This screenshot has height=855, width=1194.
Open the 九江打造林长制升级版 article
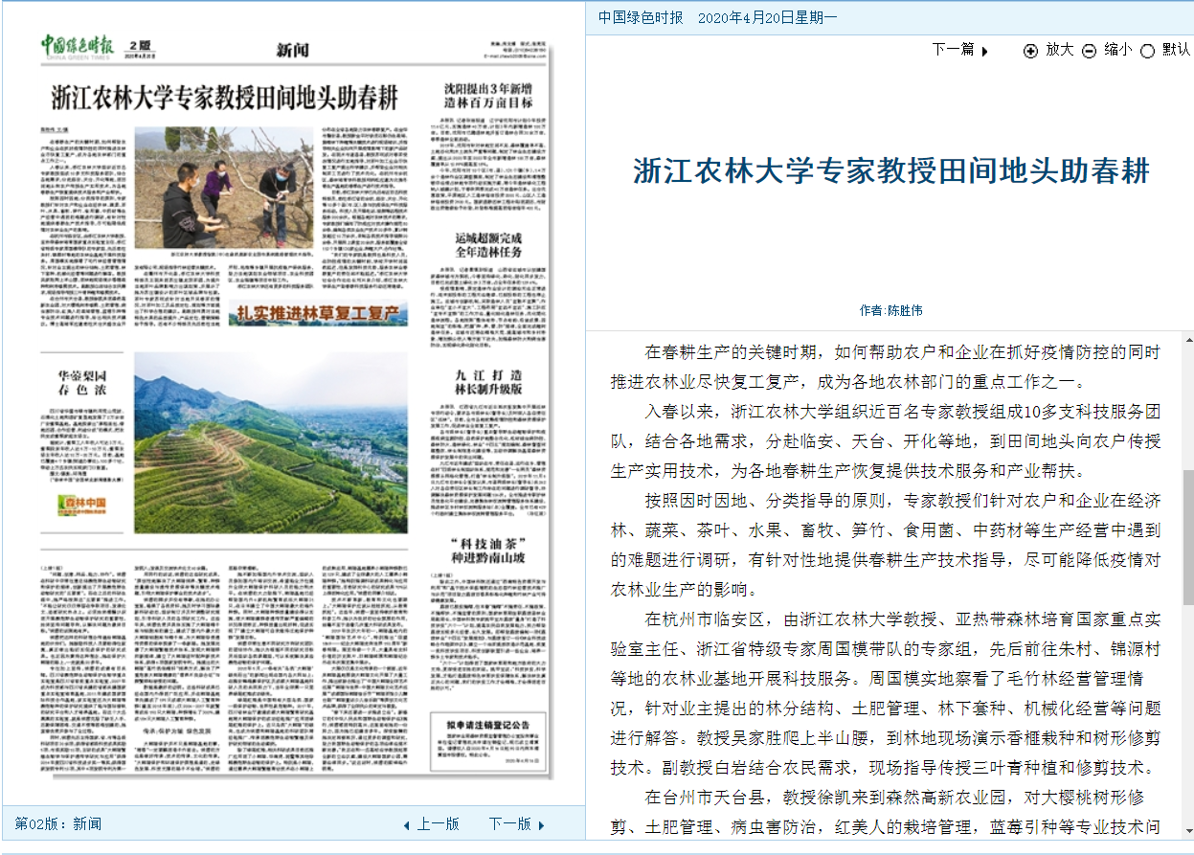point(488,382)
